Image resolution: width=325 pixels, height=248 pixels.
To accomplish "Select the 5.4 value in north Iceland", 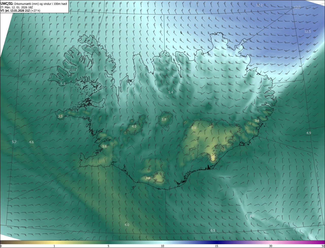I will click(171, 93).
